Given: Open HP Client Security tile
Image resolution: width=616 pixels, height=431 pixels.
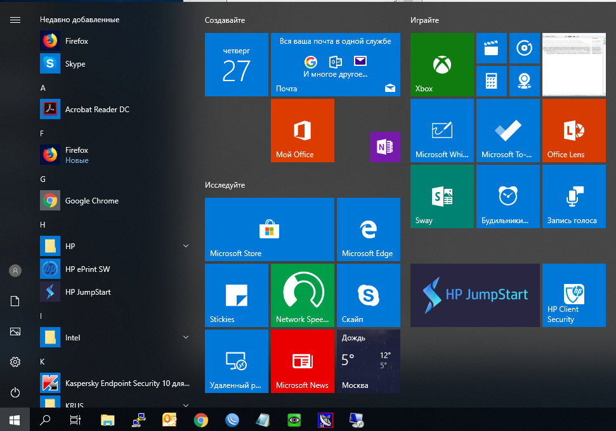Looking at the screenshot, I should [573, 295].
